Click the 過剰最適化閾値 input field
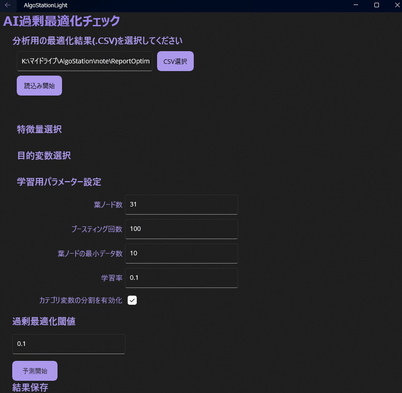This screenshot has height=393, width=402. (69, 344)
